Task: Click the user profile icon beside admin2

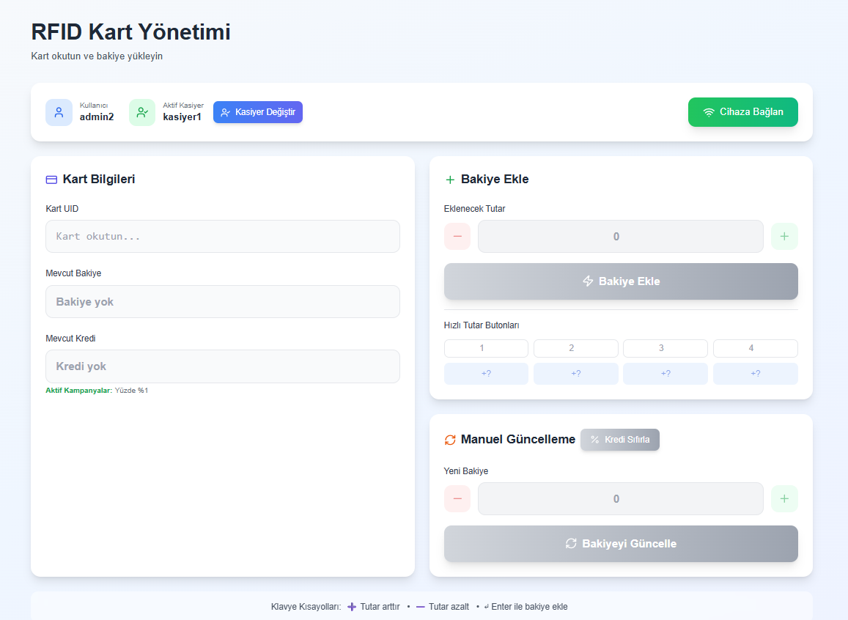Action: 59,112
